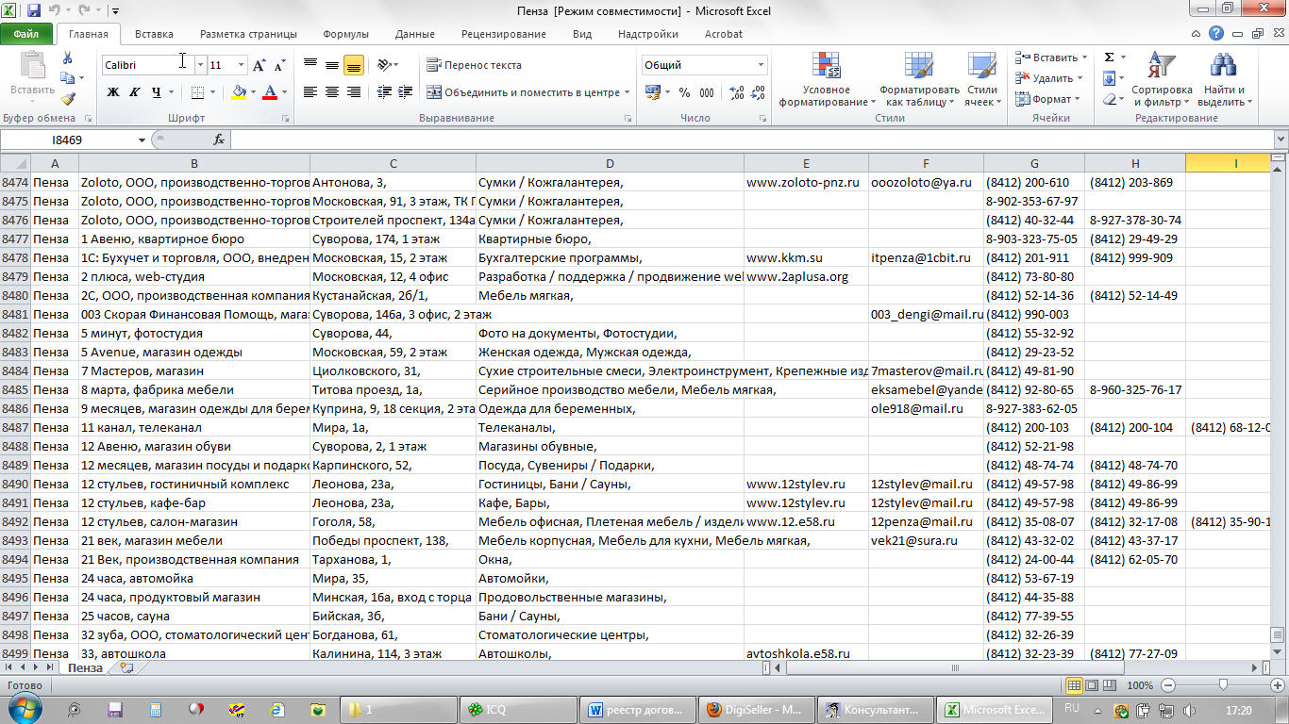Screen dimensions: 1289x724
Task: Click the AutoSum sigma icon
Action: click(x=1110, y=58)
